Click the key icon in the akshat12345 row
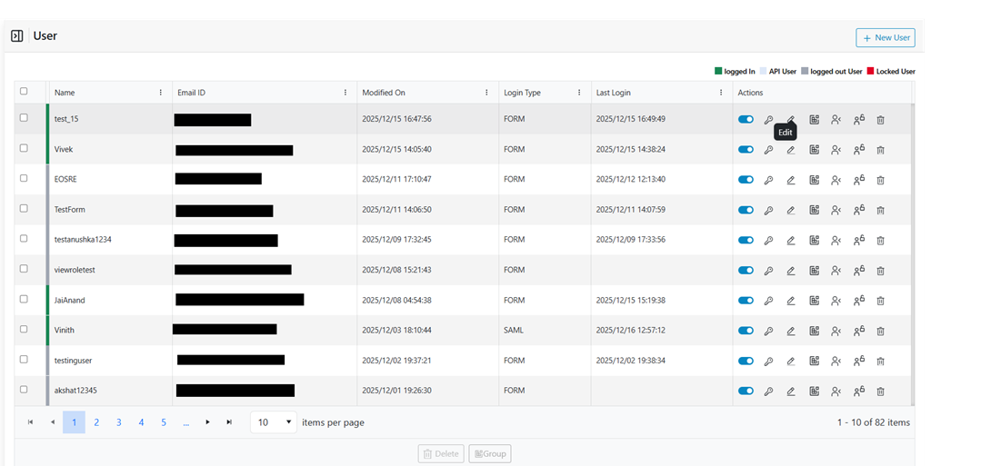Screen dimensions: 991x466 (x=768, y=392)
